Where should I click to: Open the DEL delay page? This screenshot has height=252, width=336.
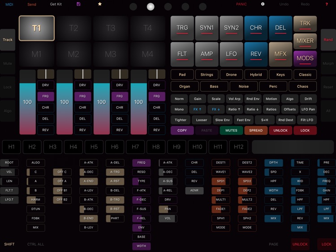click(280, 28)
